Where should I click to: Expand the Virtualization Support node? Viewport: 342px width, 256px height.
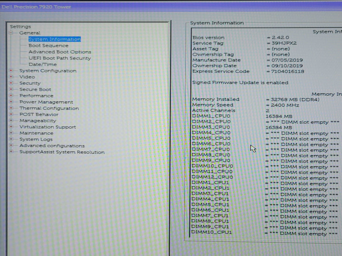tap(11, 127)
